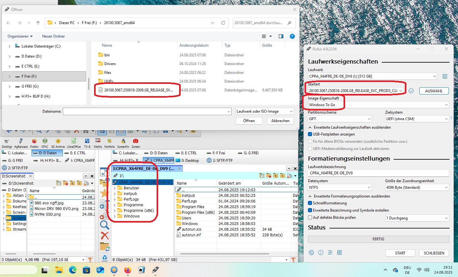Viewport: 458px width, 277px height.
Task: Launch ScreenFin shortcut icon
Action: click(123, 143)
